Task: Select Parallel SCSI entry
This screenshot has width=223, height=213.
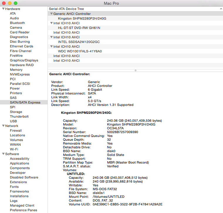Action: click(x=20, y=84)
